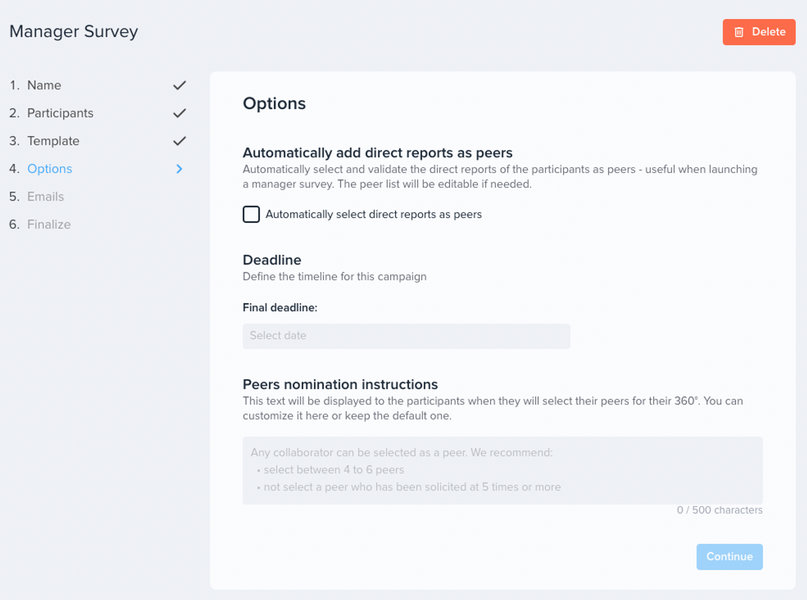Click the checkmark icon beside Template step

(x=180, y=141)
